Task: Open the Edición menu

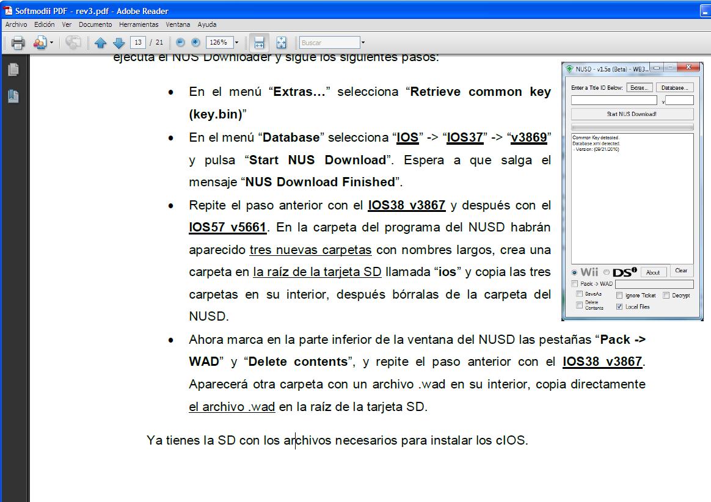Action: [45, 24]
